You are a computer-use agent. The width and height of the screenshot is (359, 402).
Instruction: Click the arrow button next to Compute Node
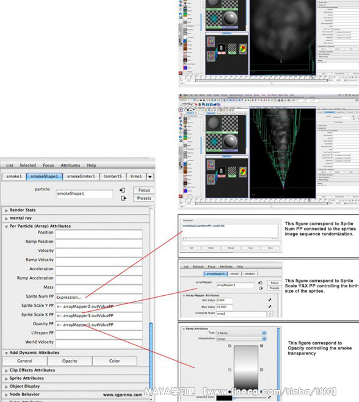coord(270,314)
